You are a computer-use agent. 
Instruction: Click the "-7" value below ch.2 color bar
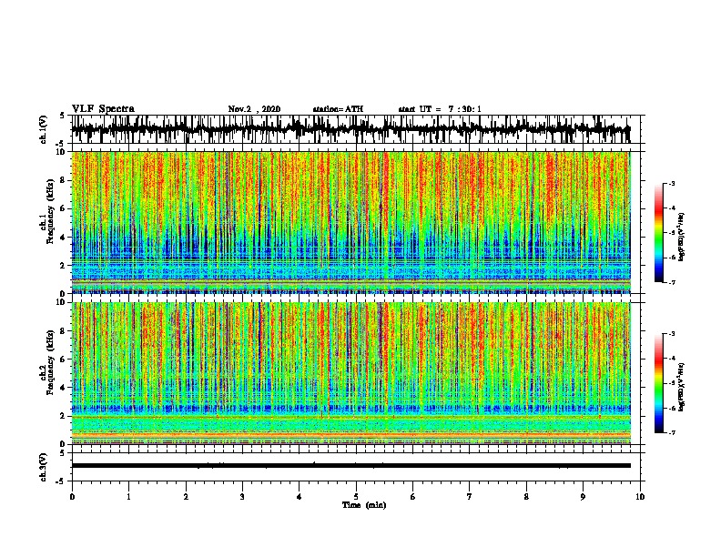[x=671, y=432]
